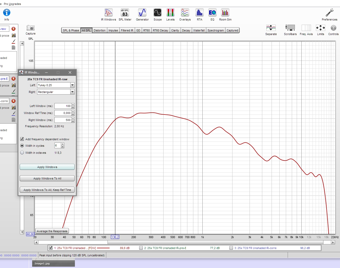Image resolution: width=340 pixels, height=268 pixels.
Task: Select Width in octaves option
Action: [x=22, y=153]
